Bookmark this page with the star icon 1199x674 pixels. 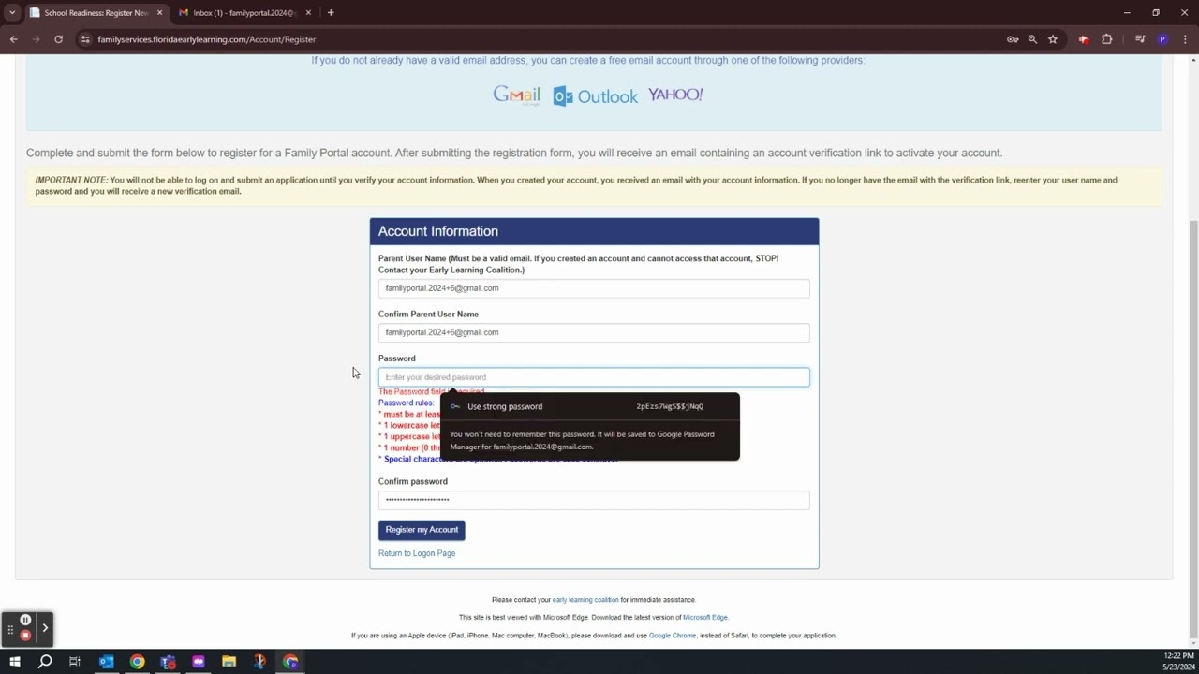pos(1053,39)
